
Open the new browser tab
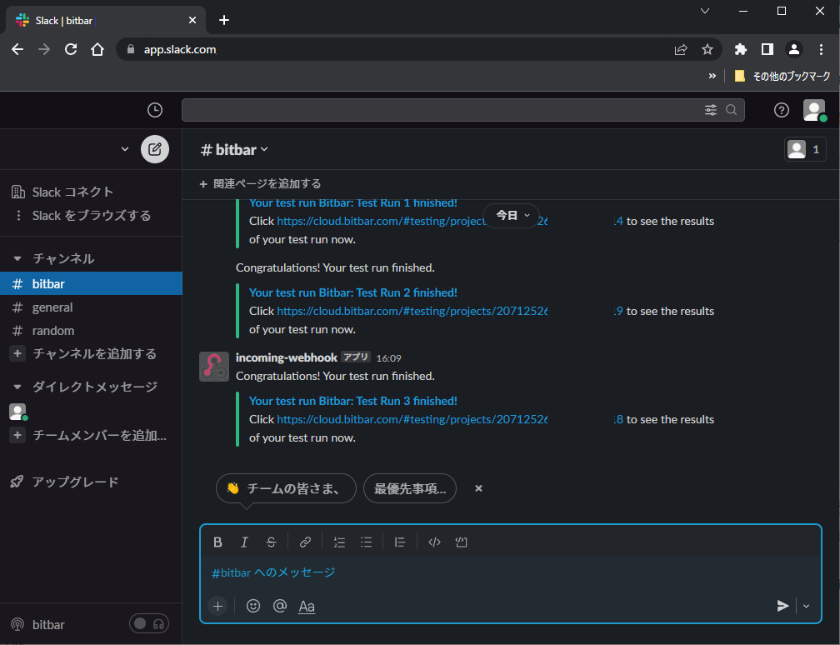[x=224, y=20]
